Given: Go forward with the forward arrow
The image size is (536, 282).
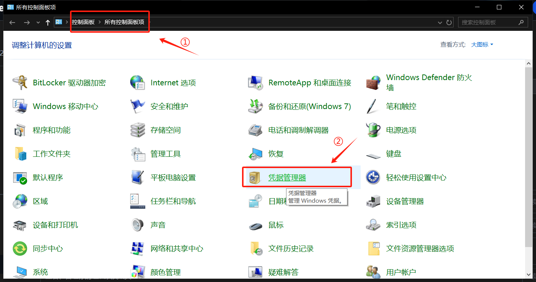Looking at the screenshot, I should [26, 23].
